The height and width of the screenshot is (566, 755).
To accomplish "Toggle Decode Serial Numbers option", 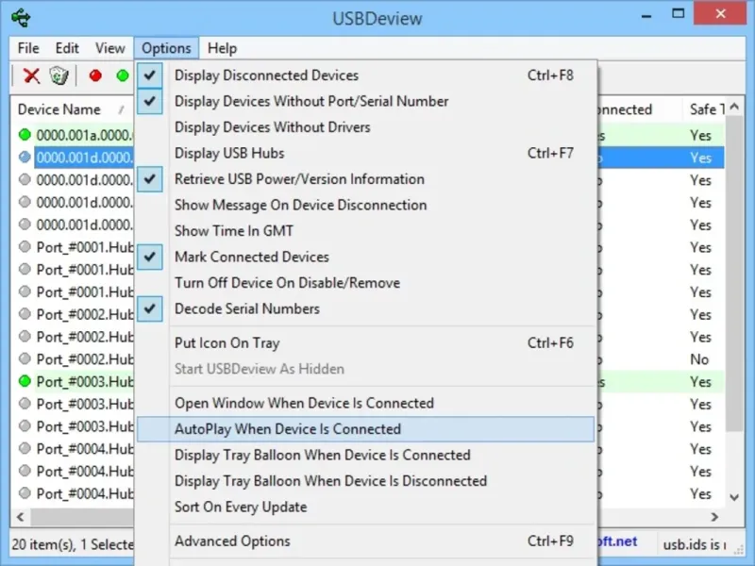I will pyautogui.click(x=365, y=309).
